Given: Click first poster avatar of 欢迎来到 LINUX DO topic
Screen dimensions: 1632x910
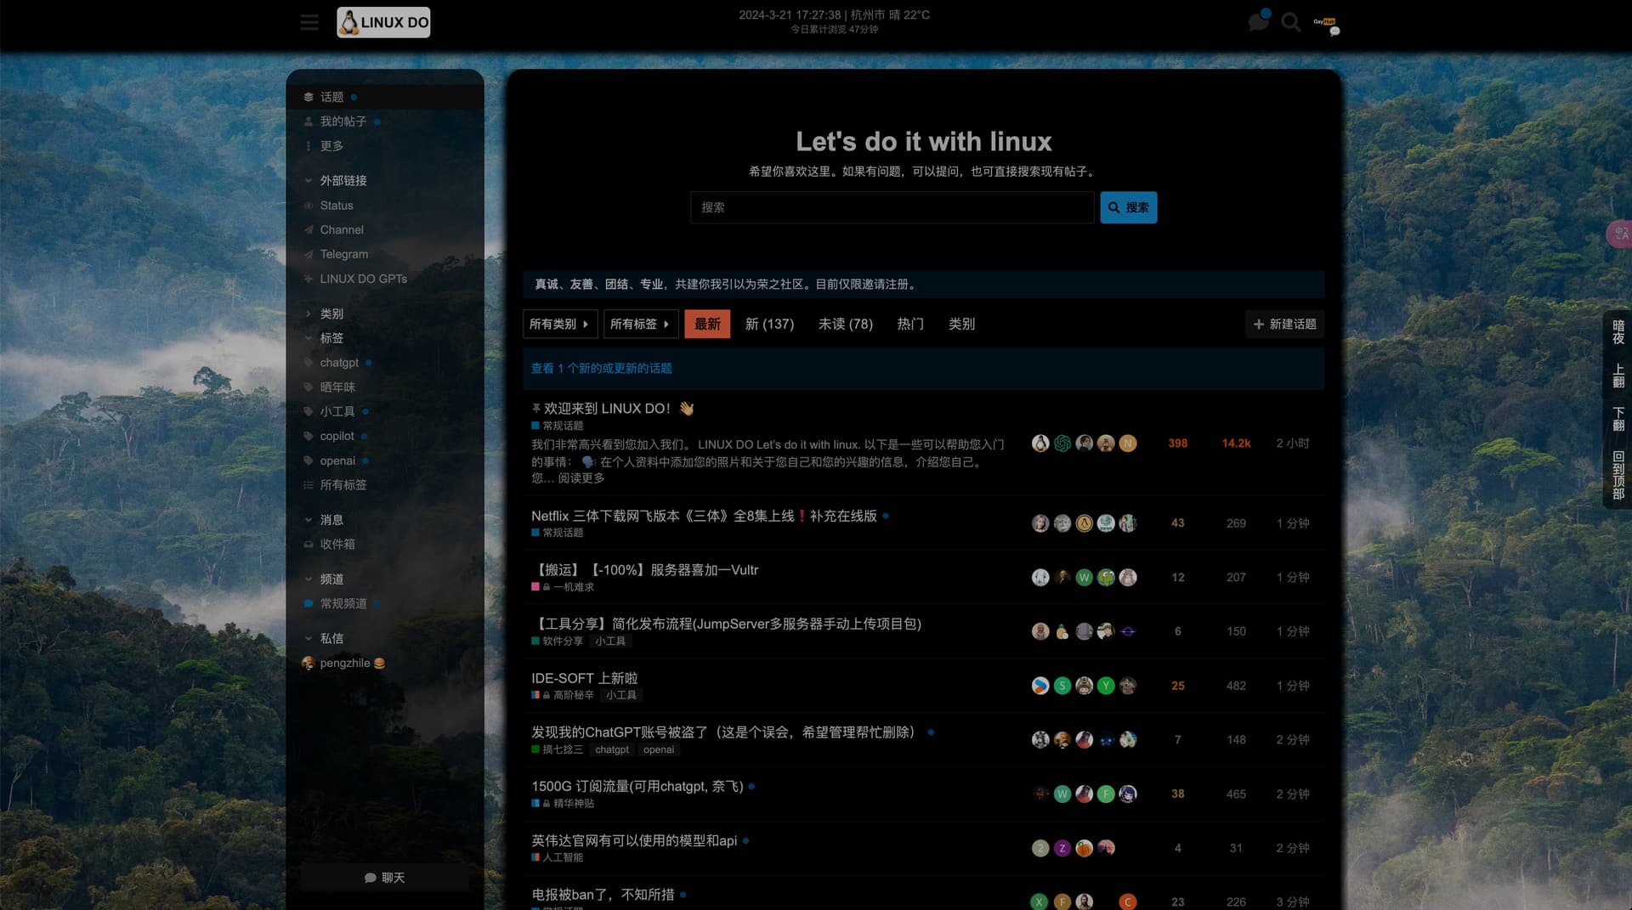Looking at the screenshot, I should (1040, 444).
